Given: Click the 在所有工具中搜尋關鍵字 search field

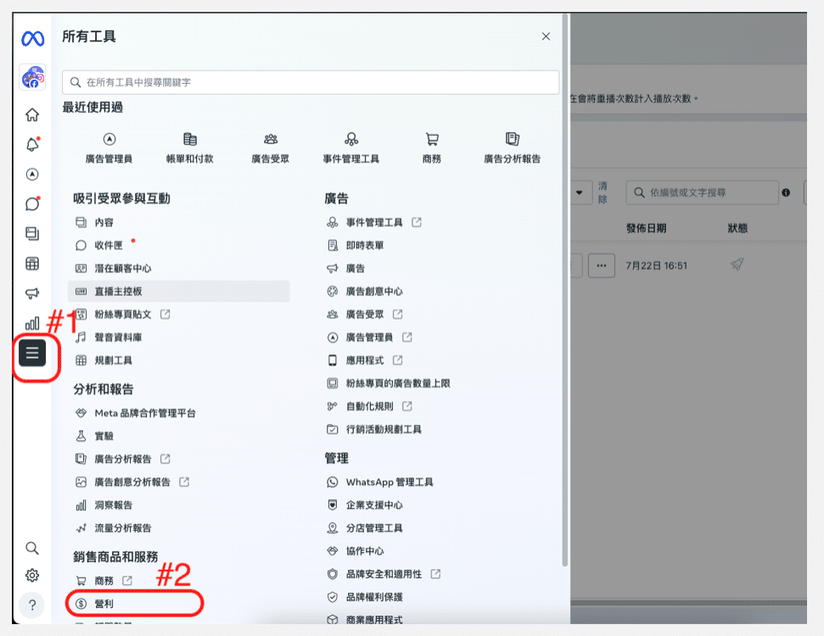Looking at the screenshot, I should pyautogui.click(x=311, y=82).
